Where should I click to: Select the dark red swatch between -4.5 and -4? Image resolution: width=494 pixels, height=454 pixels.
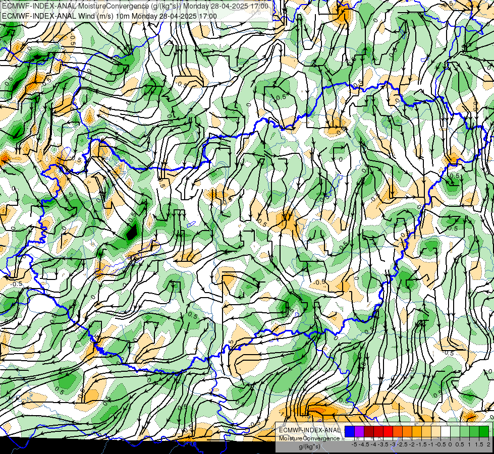point(369,432)
